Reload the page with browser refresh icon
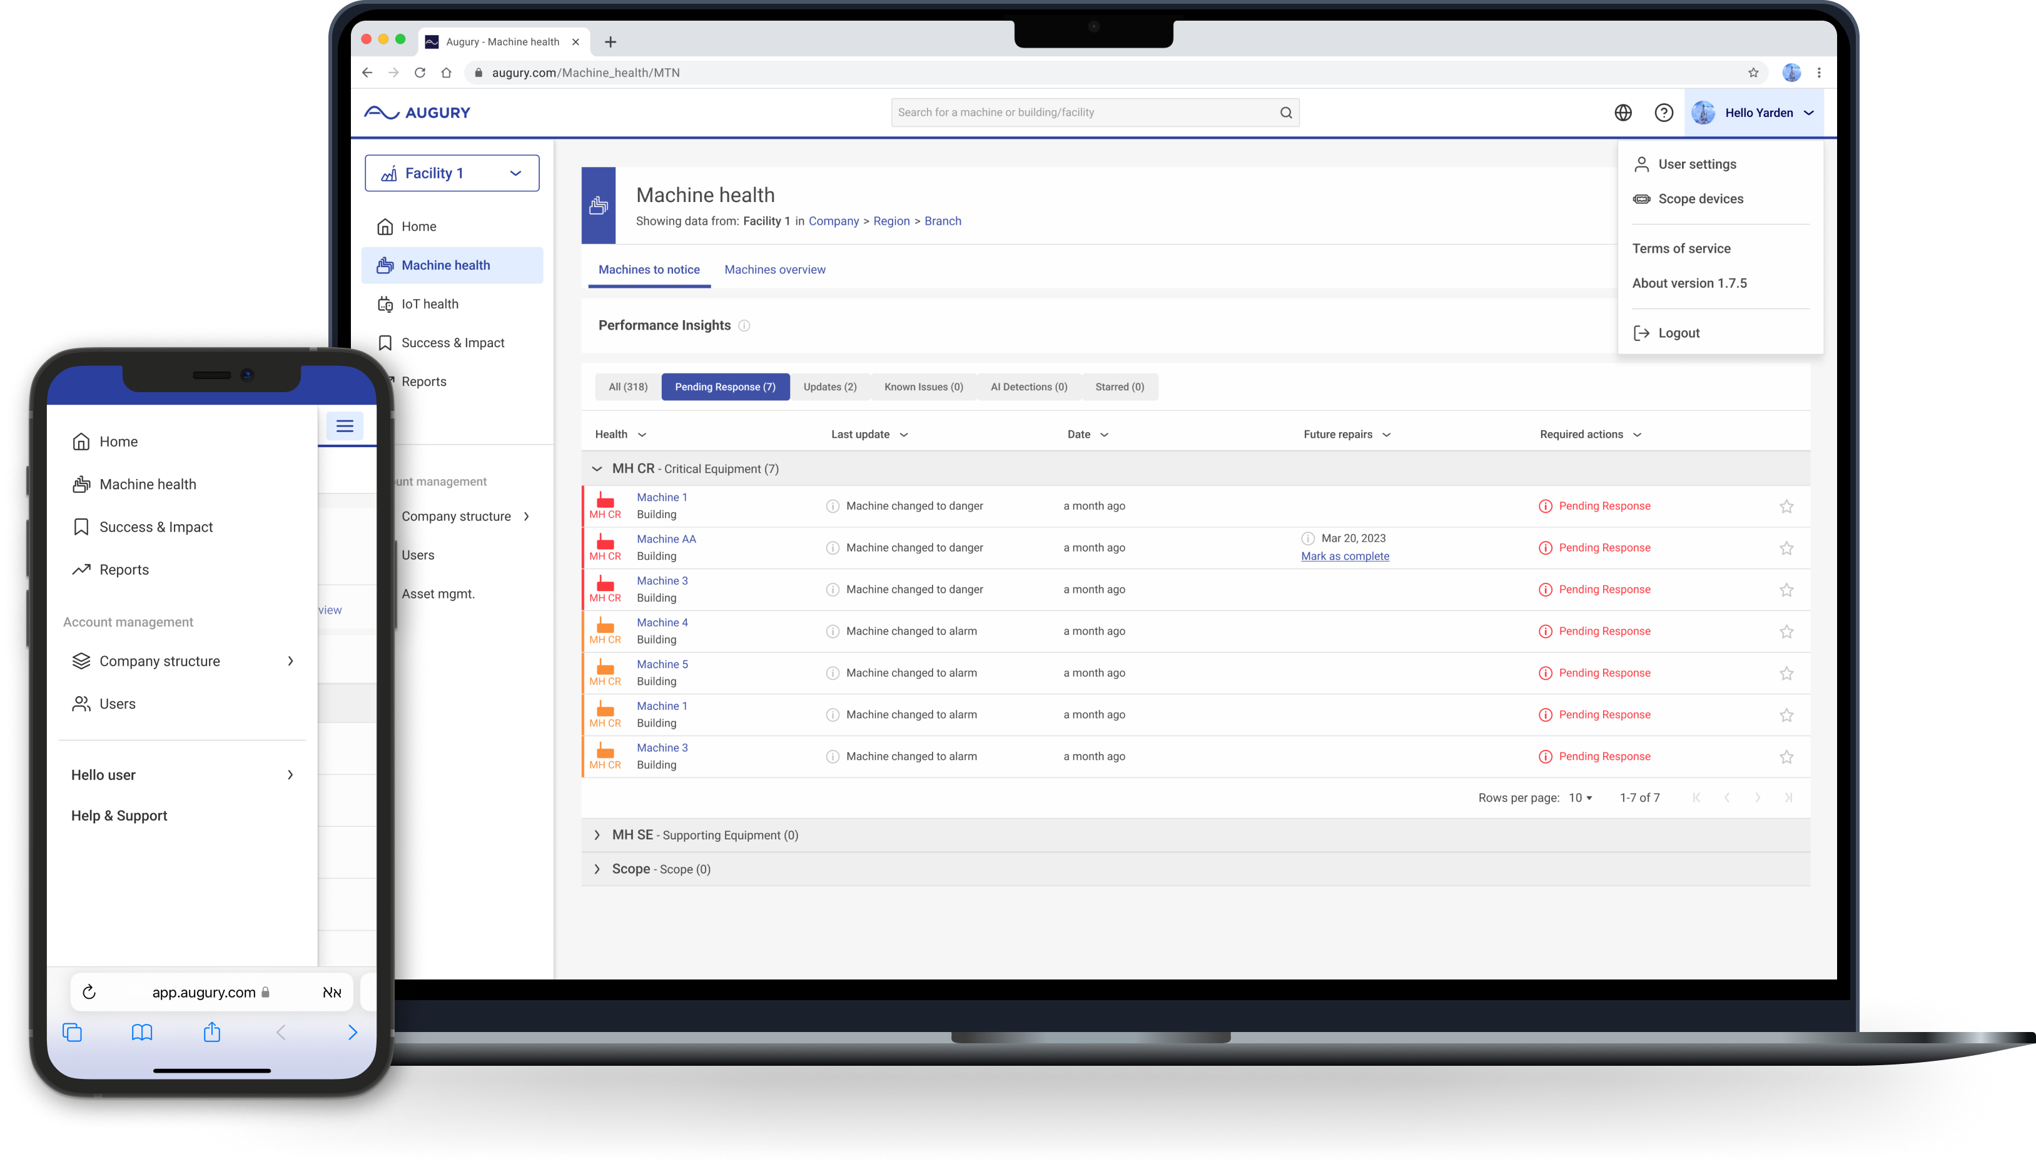 point(420,73)
